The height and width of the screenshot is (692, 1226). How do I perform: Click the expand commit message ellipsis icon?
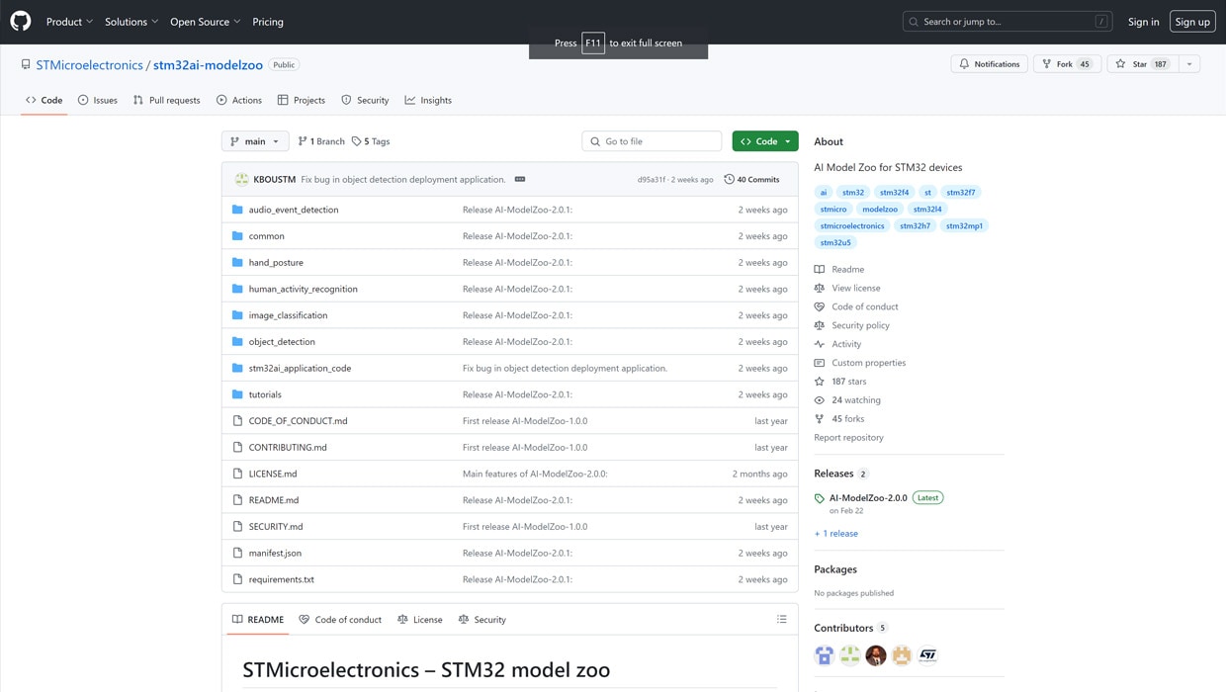pos(520,180)
